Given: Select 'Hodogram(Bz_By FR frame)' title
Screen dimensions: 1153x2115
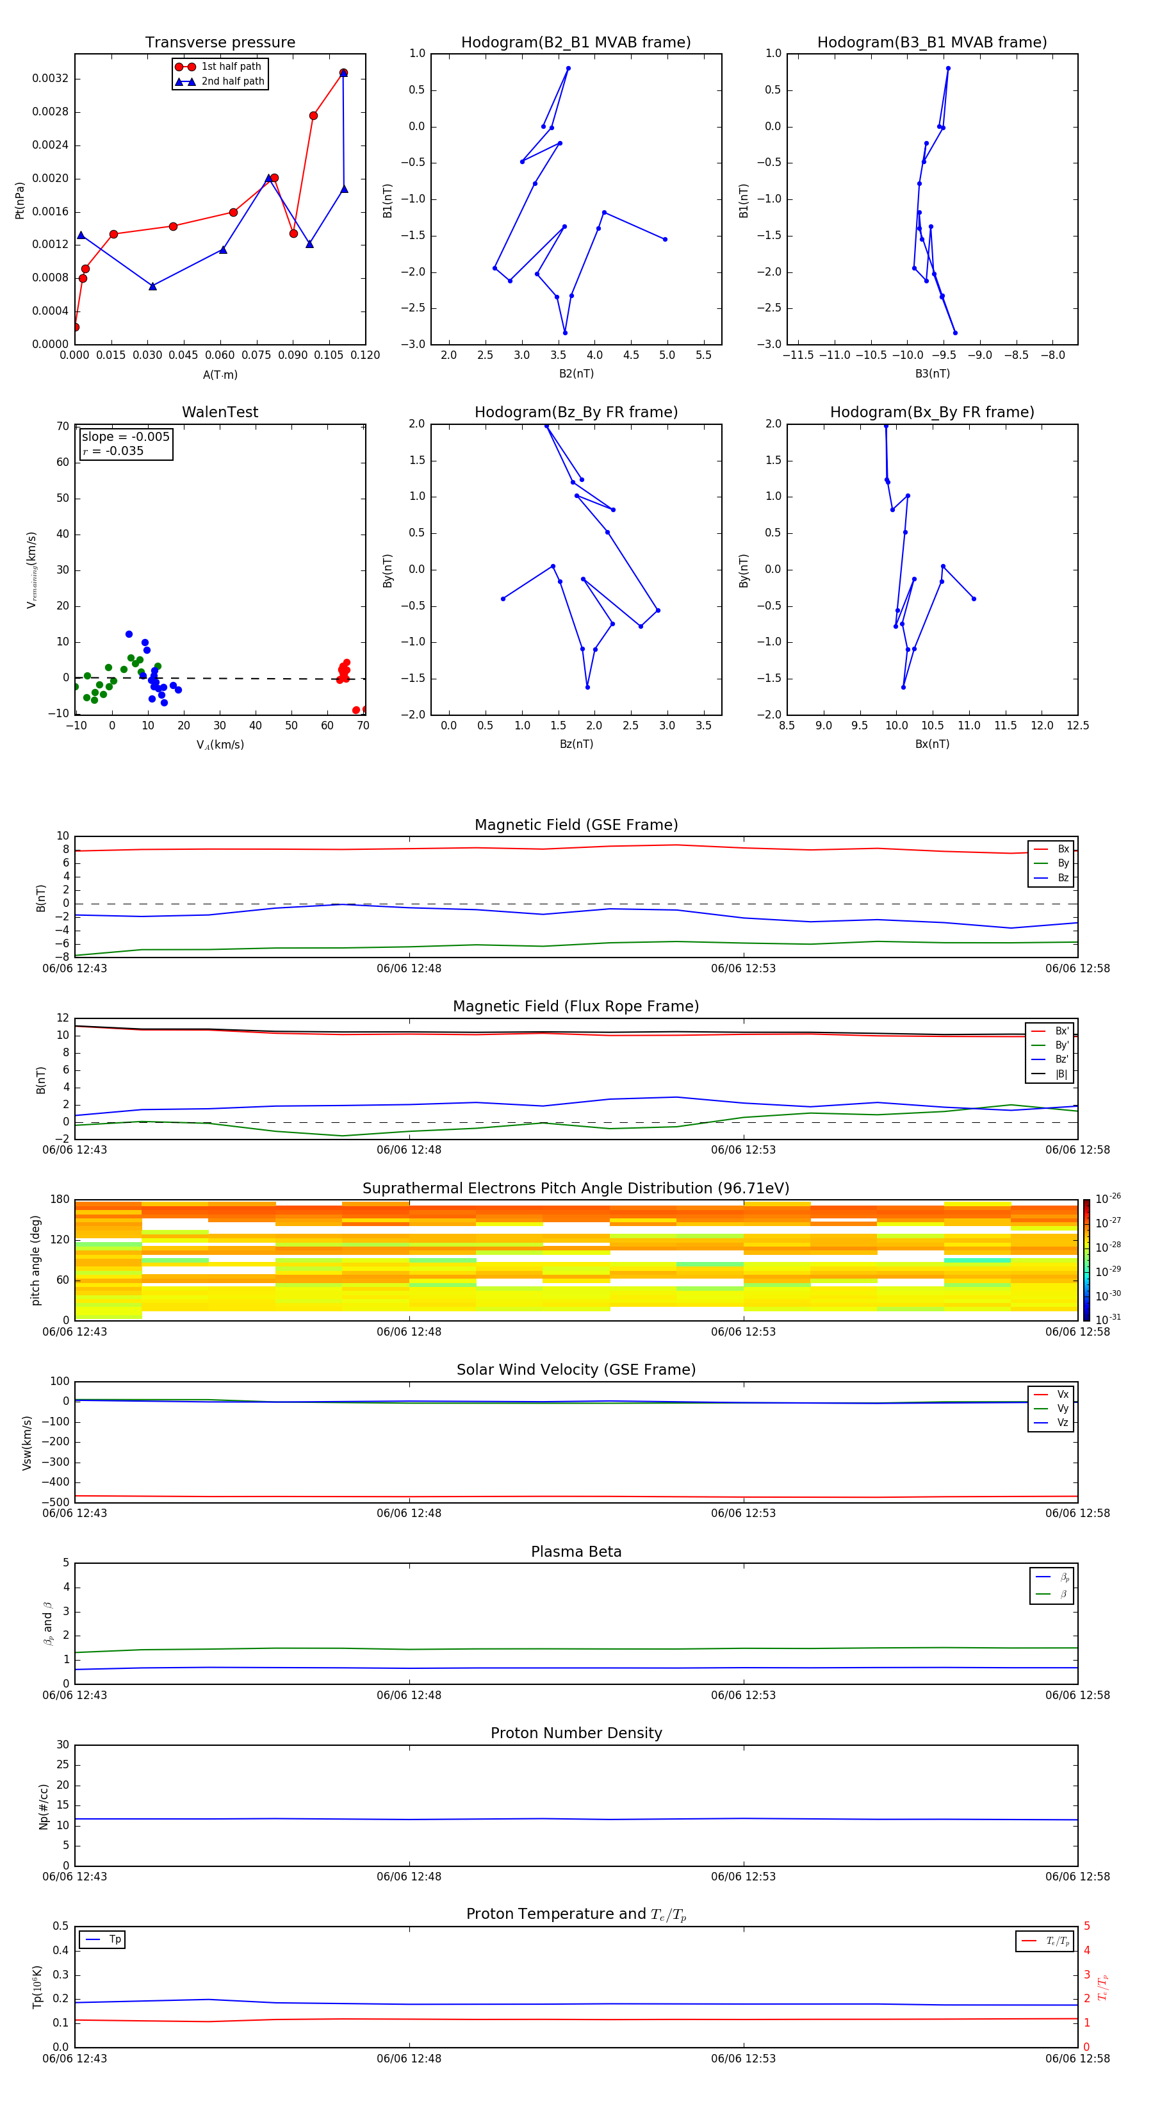Looking at the screenshot, I should tap(576, 412).
